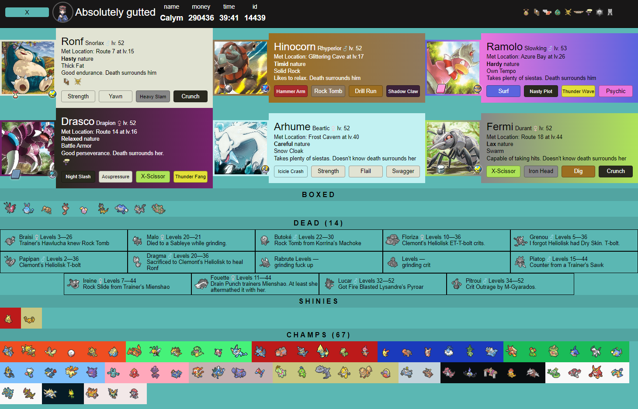
Task: Click Ramolo's Psychic move
Action: (616, 91)
